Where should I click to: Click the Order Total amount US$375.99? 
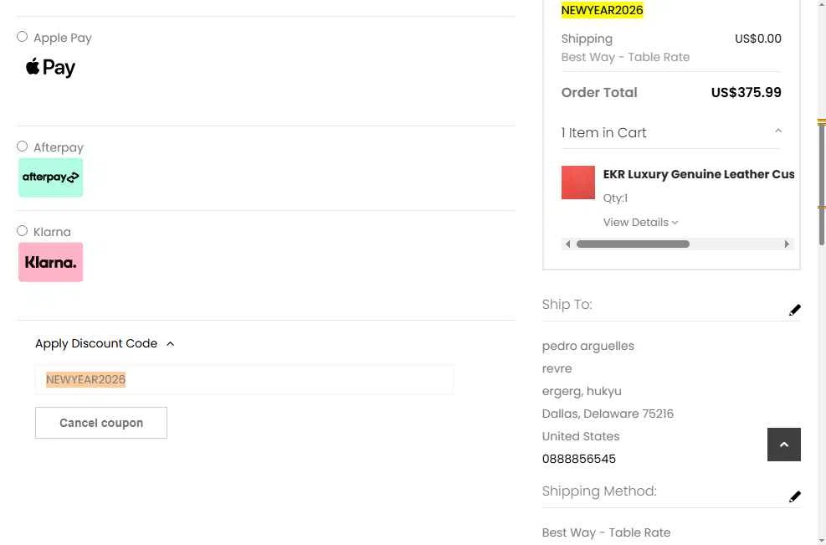click(746, 92)
